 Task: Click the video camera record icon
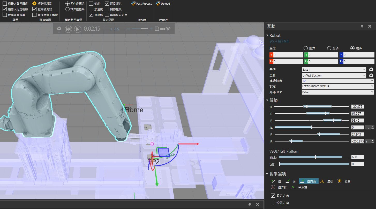click(162, 29)
